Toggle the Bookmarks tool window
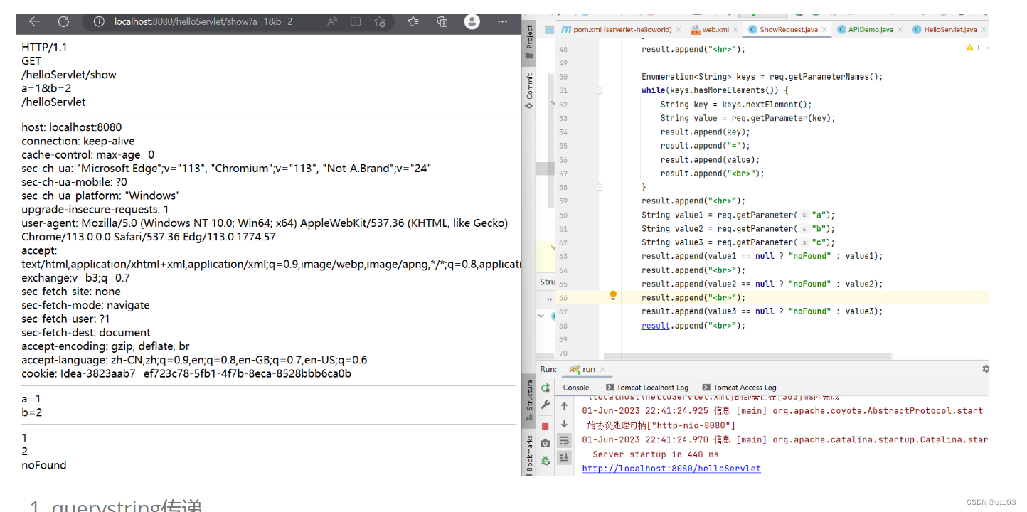Viewport: 1027px width, 512px height. 529,454
